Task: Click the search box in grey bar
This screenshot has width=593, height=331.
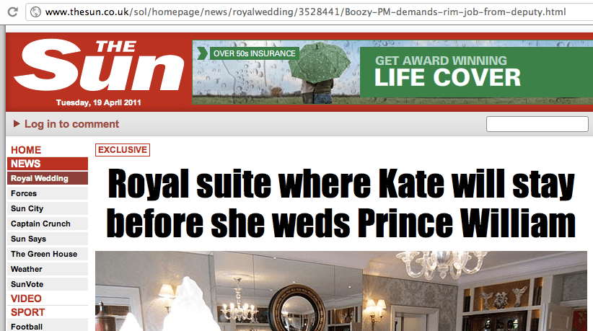Action: 537,124
